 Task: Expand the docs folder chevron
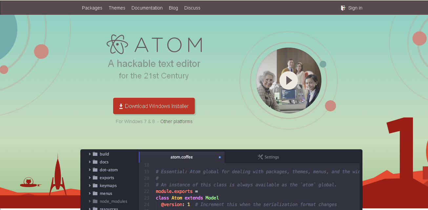pyautogui.click(x=90, y=162)
